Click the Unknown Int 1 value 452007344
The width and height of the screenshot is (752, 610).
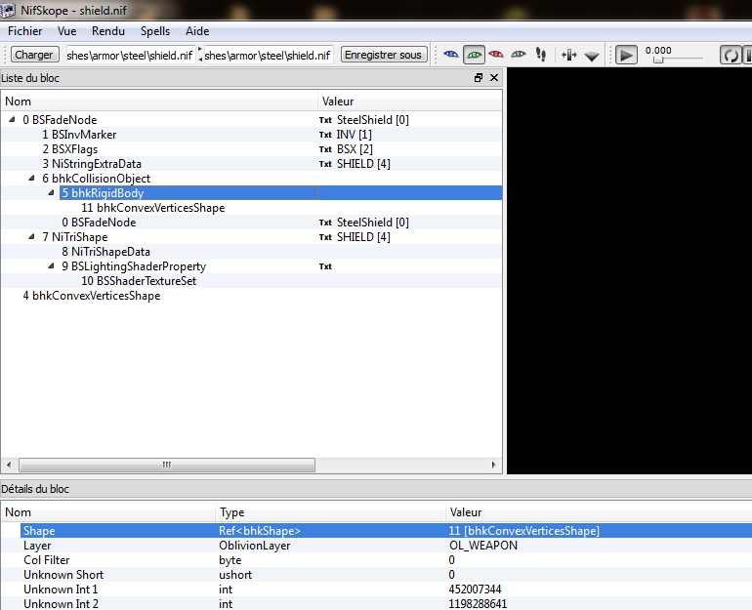pos(475,589)
